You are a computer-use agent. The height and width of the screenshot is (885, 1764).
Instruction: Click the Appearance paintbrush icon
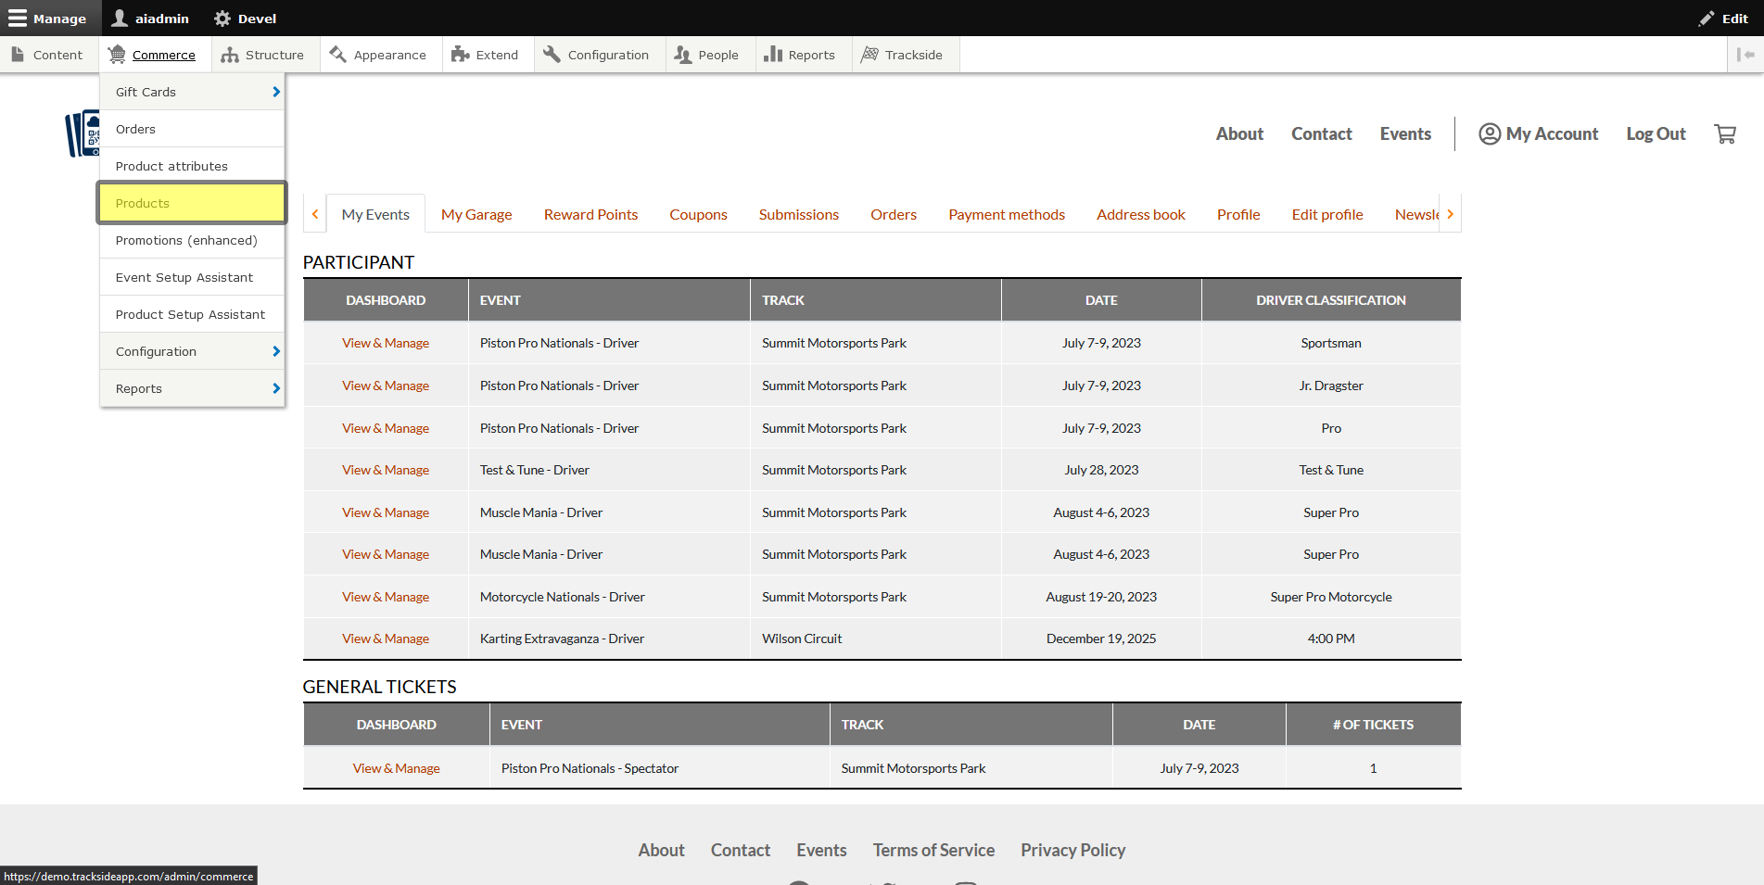338,55
